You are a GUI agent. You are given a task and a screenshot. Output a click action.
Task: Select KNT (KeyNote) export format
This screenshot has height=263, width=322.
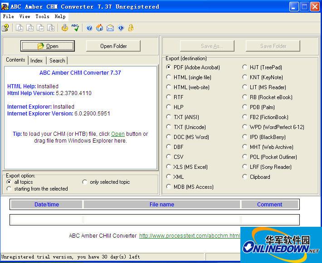(263, 77)
